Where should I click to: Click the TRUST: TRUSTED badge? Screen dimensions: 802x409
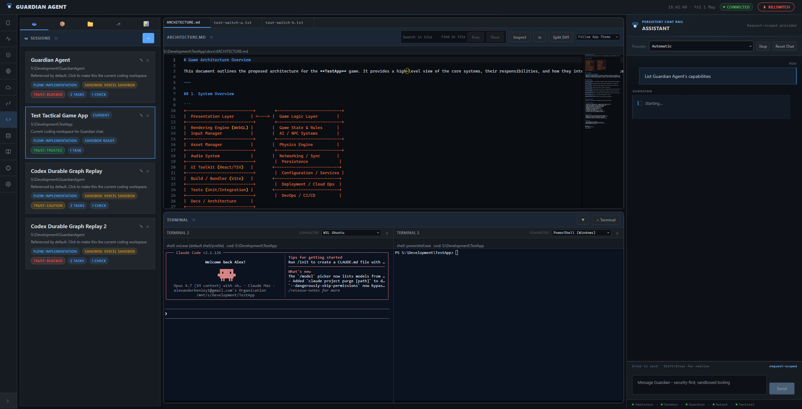click(x=48, y=150)
